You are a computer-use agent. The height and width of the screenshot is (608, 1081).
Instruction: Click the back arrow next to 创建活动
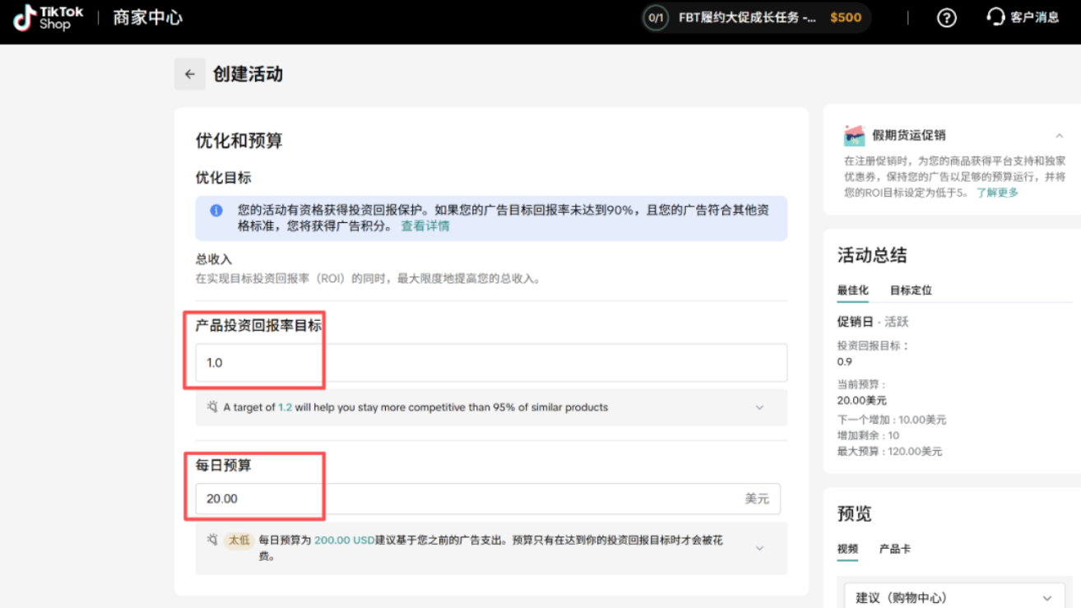[x=189, y=74]
